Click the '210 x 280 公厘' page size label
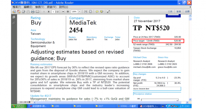The height and width of the screenshot is (112, 206). (x=25, y=102)
